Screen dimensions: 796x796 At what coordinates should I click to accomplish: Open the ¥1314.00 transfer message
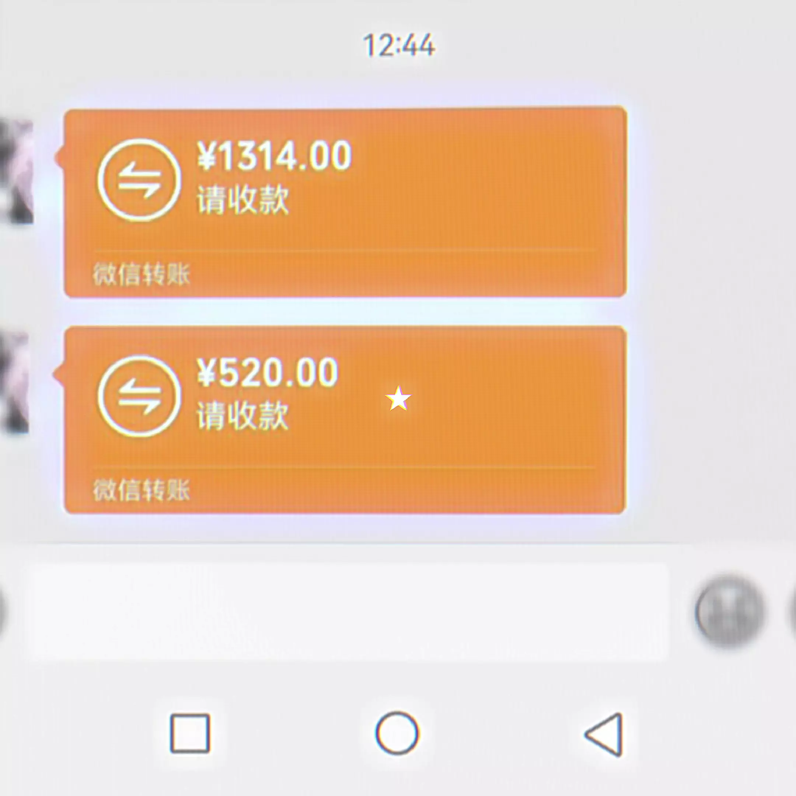click(345, 202)
